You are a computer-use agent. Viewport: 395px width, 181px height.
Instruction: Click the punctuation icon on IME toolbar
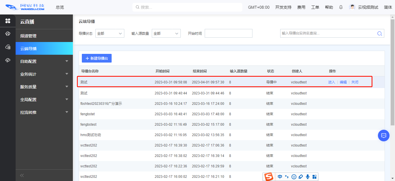(x=287, y=177)
